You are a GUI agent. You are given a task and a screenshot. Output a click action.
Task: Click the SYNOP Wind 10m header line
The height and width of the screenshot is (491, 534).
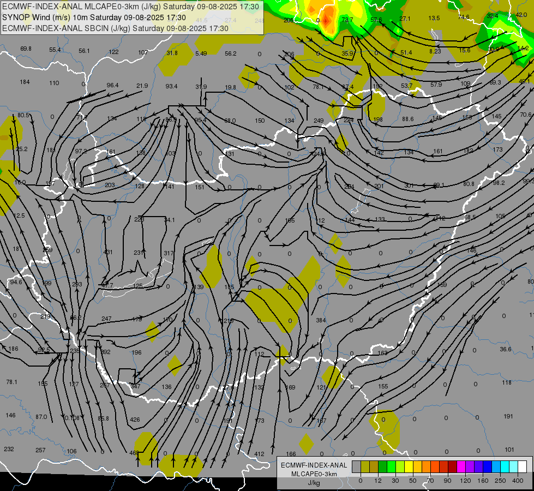(94, 17)
